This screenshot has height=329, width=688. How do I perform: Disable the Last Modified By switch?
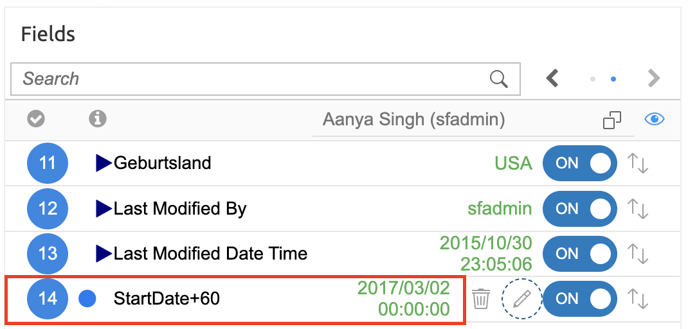pyautogui.click(x=579, y=208)
